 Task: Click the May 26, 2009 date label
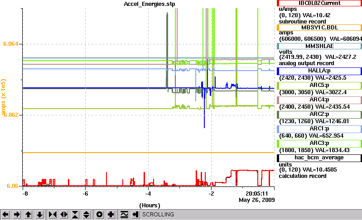257,200
